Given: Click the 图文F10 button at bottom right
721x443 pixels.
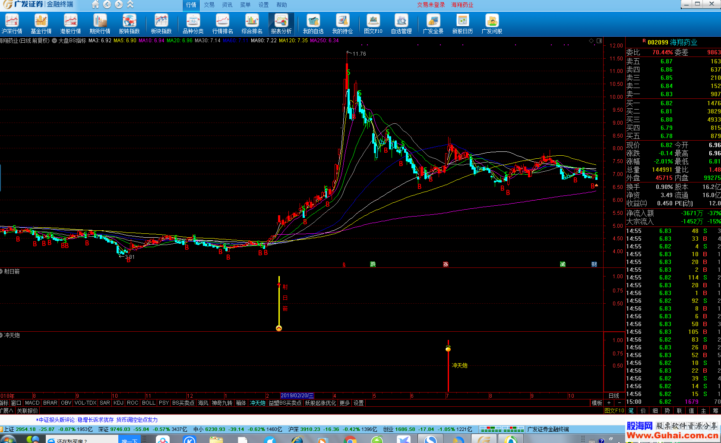Looking at the screenshot, I should (x=614, y=411).
